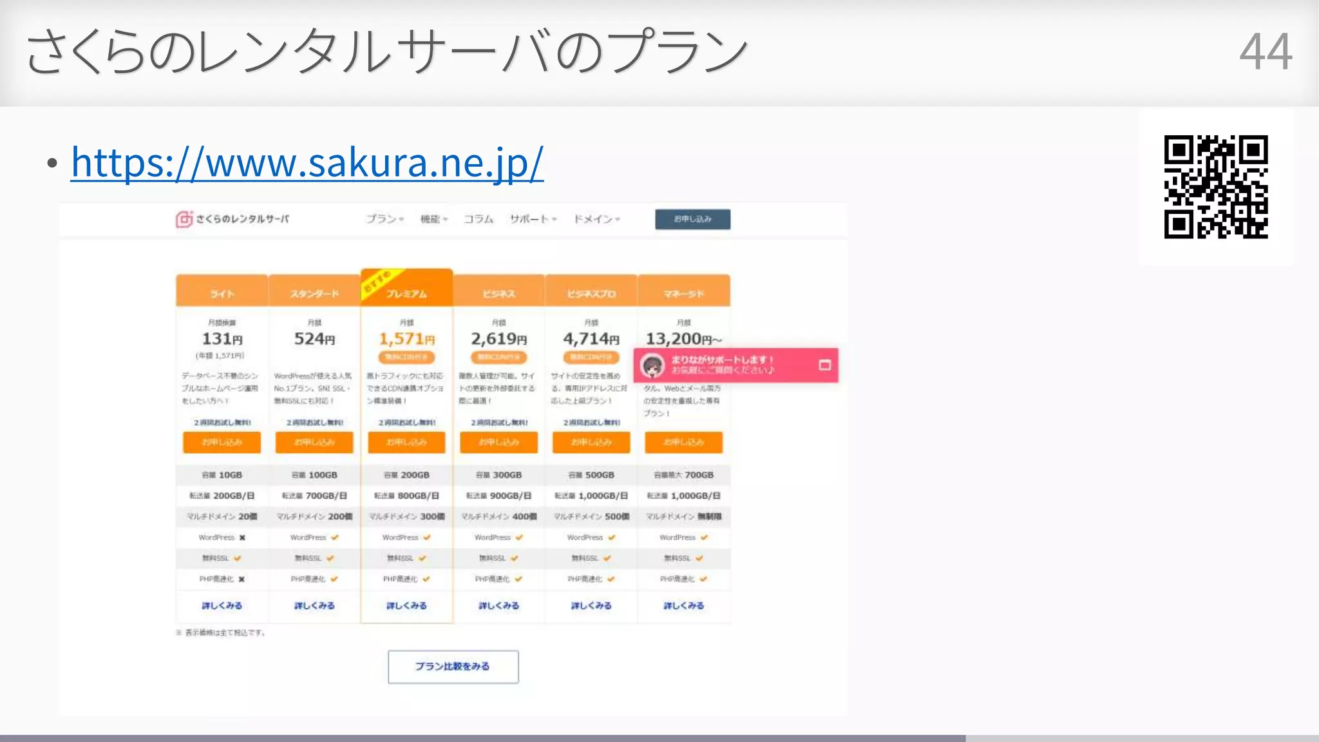
Task: Click the WordPress checkmark in プレミアム column
Action: 427,537
